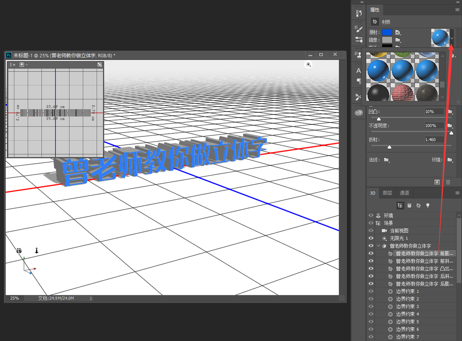Select the brick material sphere thumbnail
This screenshot has height=341, width=462.
tap(403, 92)
